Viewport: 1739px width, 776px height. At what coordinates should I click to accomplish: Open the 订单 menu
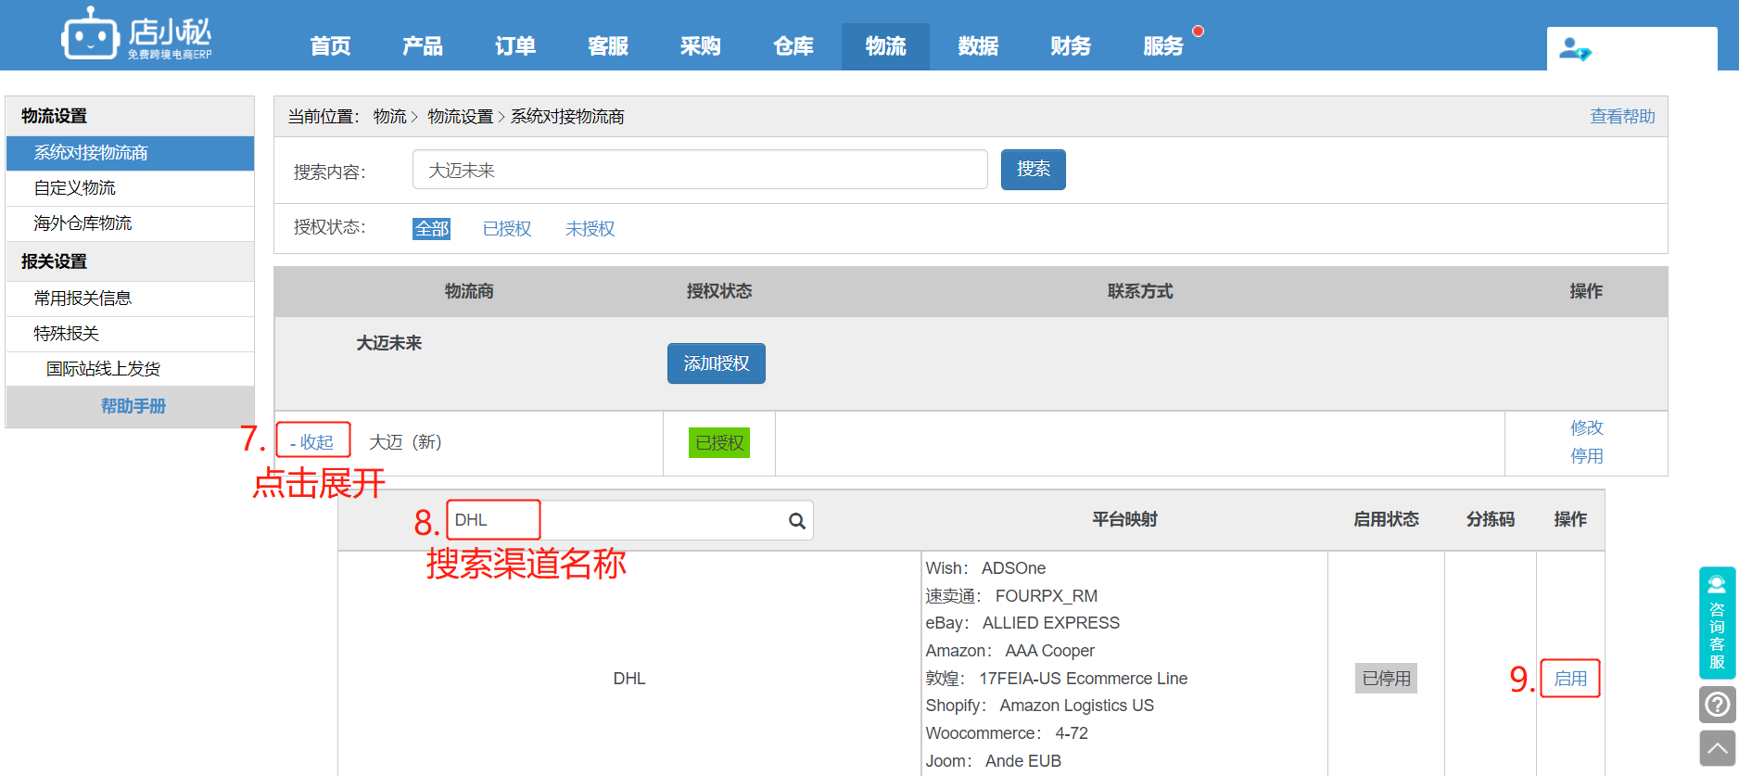click(515, 46)
